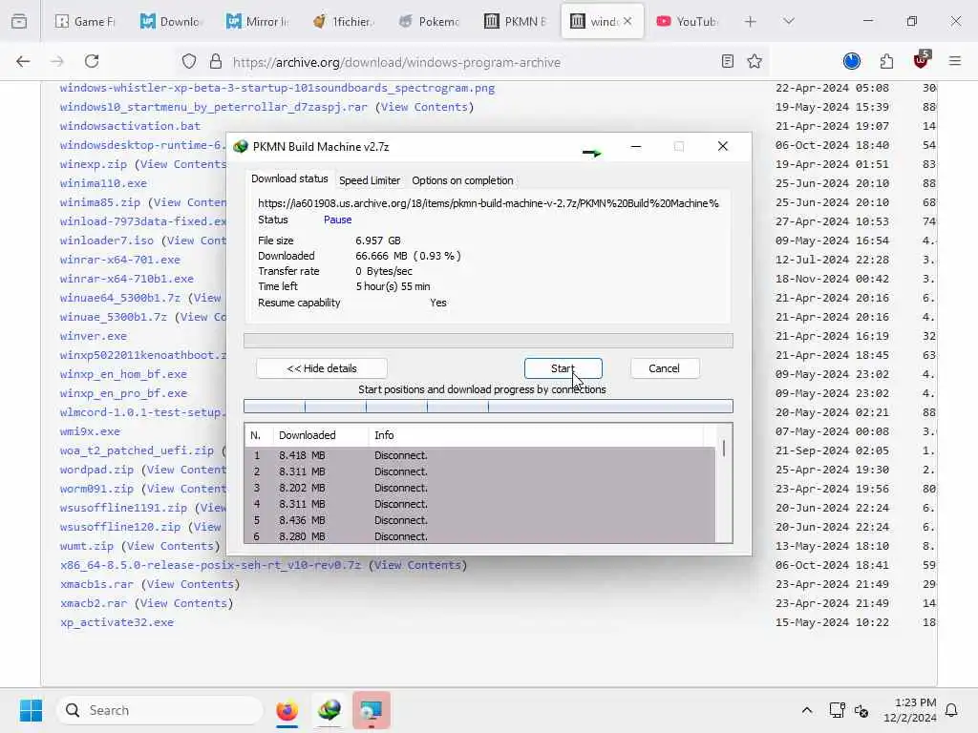Open the pink monitor taskbar app
Image resolution: width=978 pixels, height=733 pixels.
coord(372,710)
